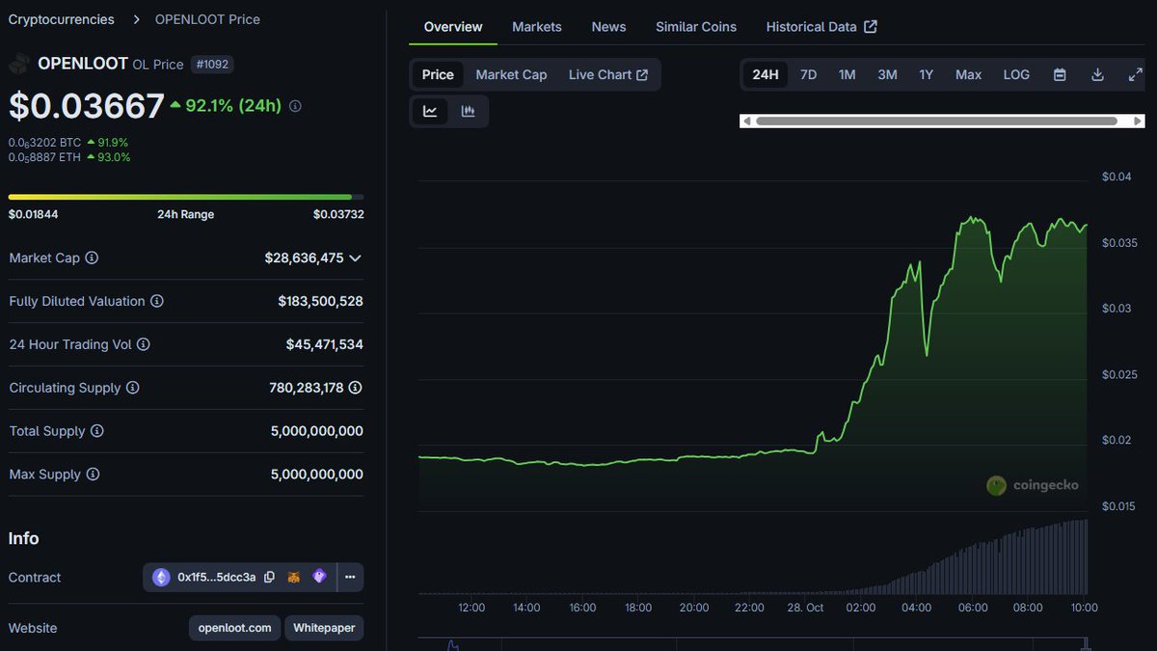Expand the chart to fullscreen
This screenshot has width=1157, height=651.
(x=1135, y=74)
